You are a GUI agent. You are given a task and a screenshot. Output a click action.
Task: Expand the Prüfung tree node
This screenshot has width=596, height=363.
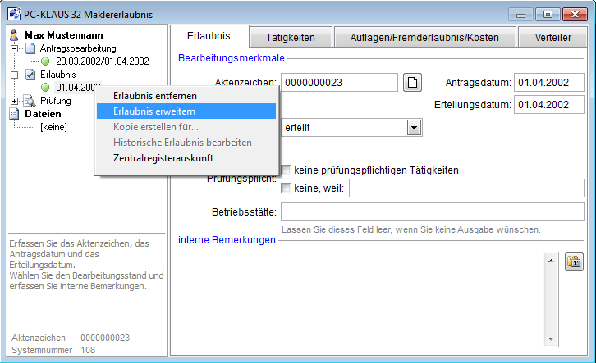(x=14, y=101)
